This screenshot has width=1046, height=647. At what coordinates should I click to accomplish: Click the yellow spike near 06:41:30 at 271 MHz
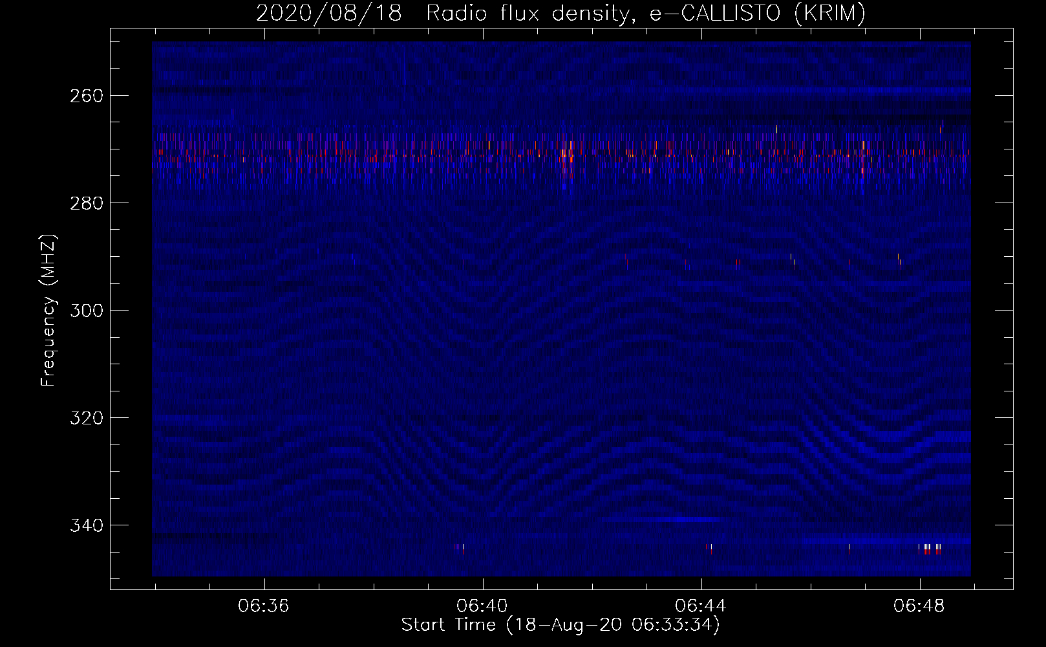pyautogui.click(x=565, y=153)
